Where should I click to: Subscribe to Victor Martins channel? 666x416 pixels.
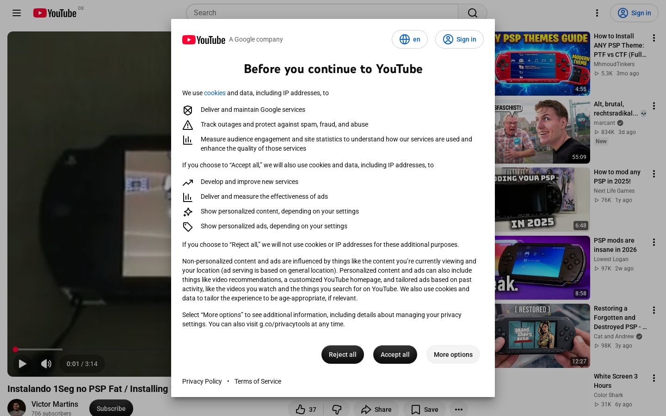pos(111,409)
